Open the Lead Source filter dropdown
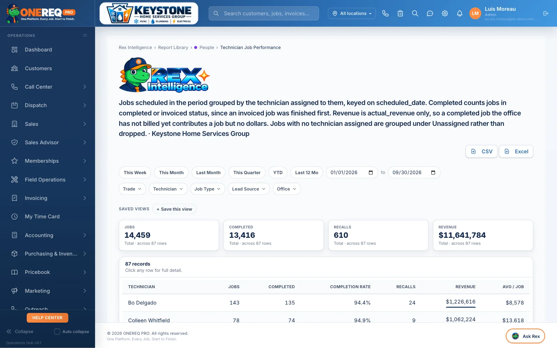557x348 pixels. pos(249,189)
